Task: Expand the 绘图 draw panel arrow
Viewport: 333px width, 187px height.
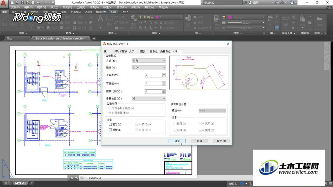Action: click(x=26, y=33)
